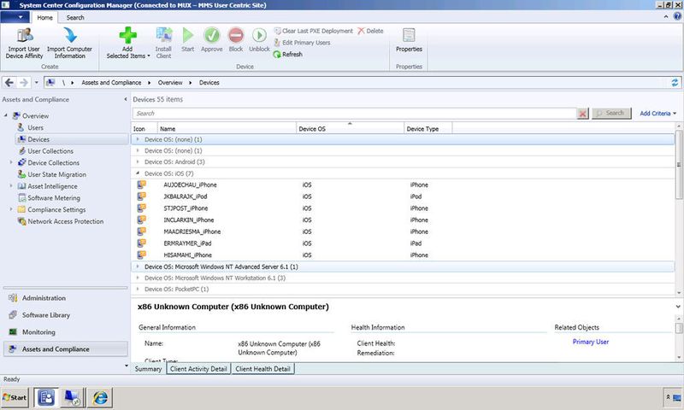Expand the Compliance Settings node
Screen dimensions: 684x410
point(11,209)
